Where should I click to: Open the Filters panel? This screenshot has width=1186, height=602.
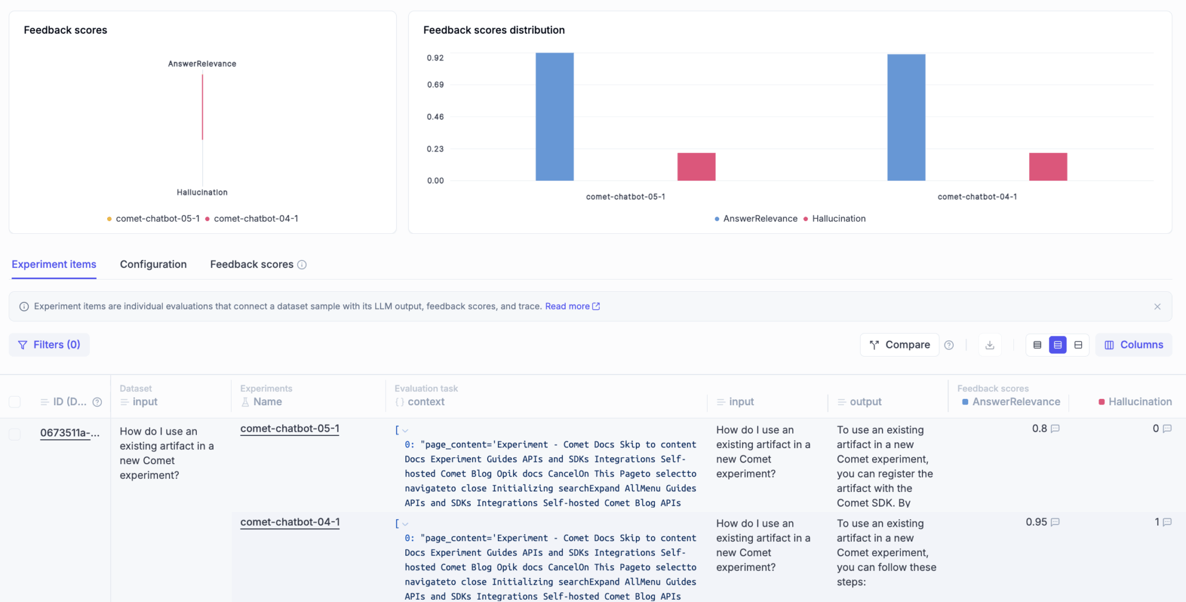[49, 344]
